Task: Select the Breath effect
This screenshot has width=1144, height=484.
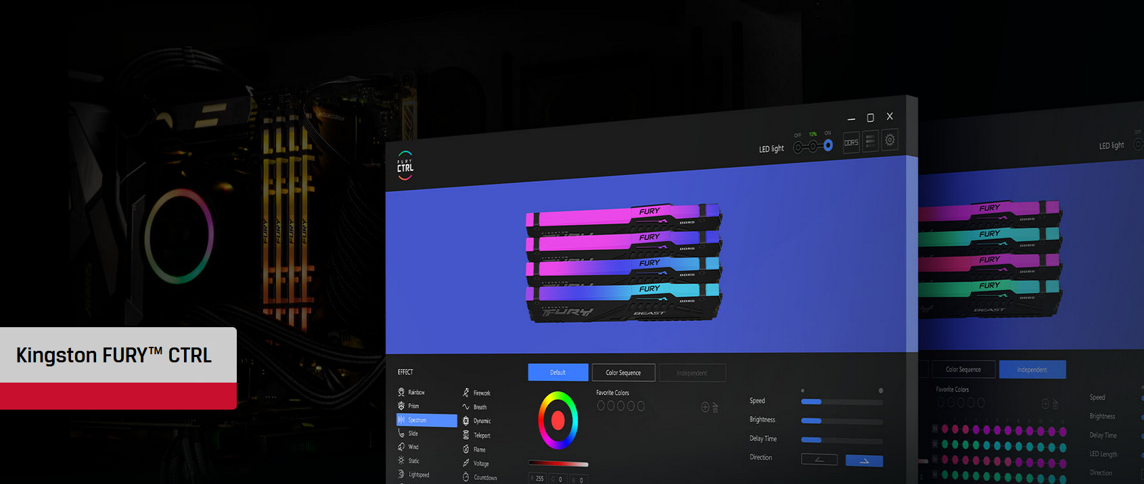Action: [475, 407]
